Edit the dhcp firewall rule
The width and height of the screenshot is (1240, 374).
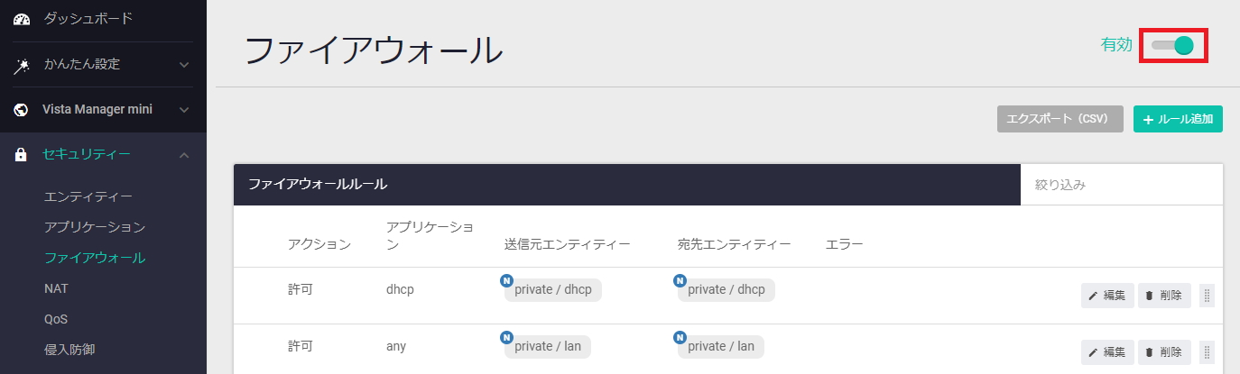pyautogui.click(x=1107, y=296)
